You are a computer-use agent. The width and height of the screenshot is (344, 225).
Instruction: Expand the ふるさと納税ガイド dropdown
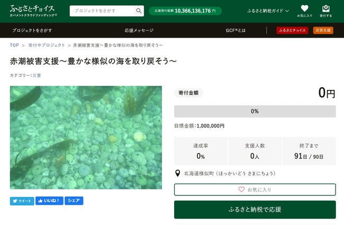click(x=268, y=11)
